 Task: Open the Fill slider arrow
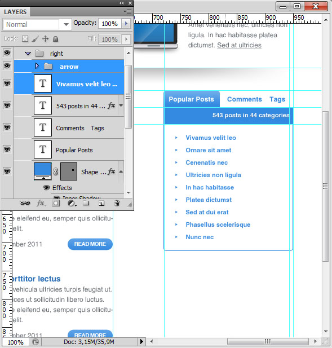pos(126,39)
